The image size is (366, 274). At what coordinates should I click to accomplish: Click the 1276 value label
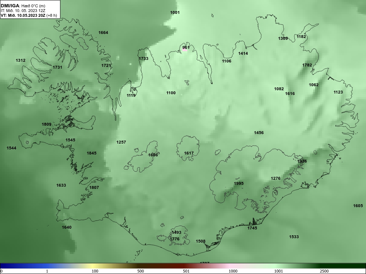tap(276, 178)
